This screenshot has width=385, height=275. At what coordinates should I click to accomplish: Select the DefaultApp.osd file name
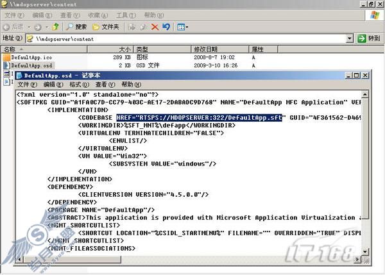coord(31,65)
